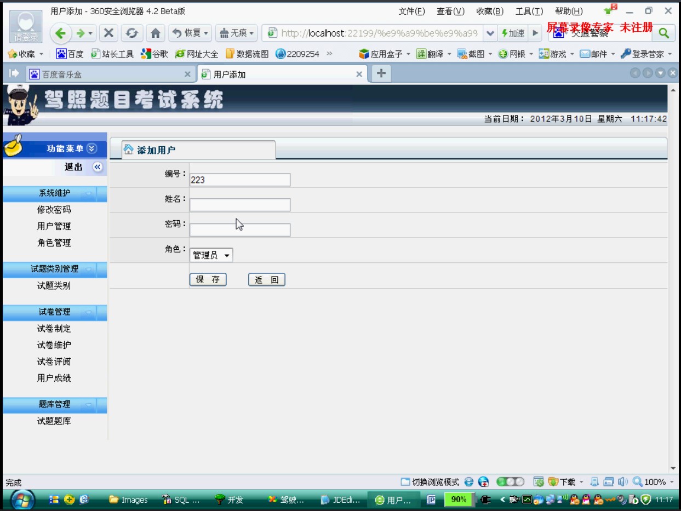This screenshot has width=681, height=511.
Task: Click the 保存 save button
Action: click(208, 280)
